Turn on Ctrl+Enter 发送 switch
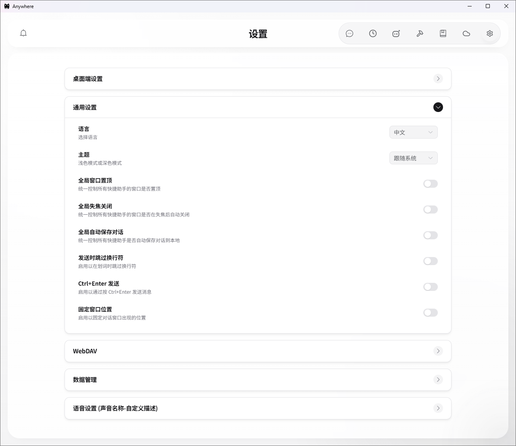The height and width of the screenshot is (446, 516). 431,287
